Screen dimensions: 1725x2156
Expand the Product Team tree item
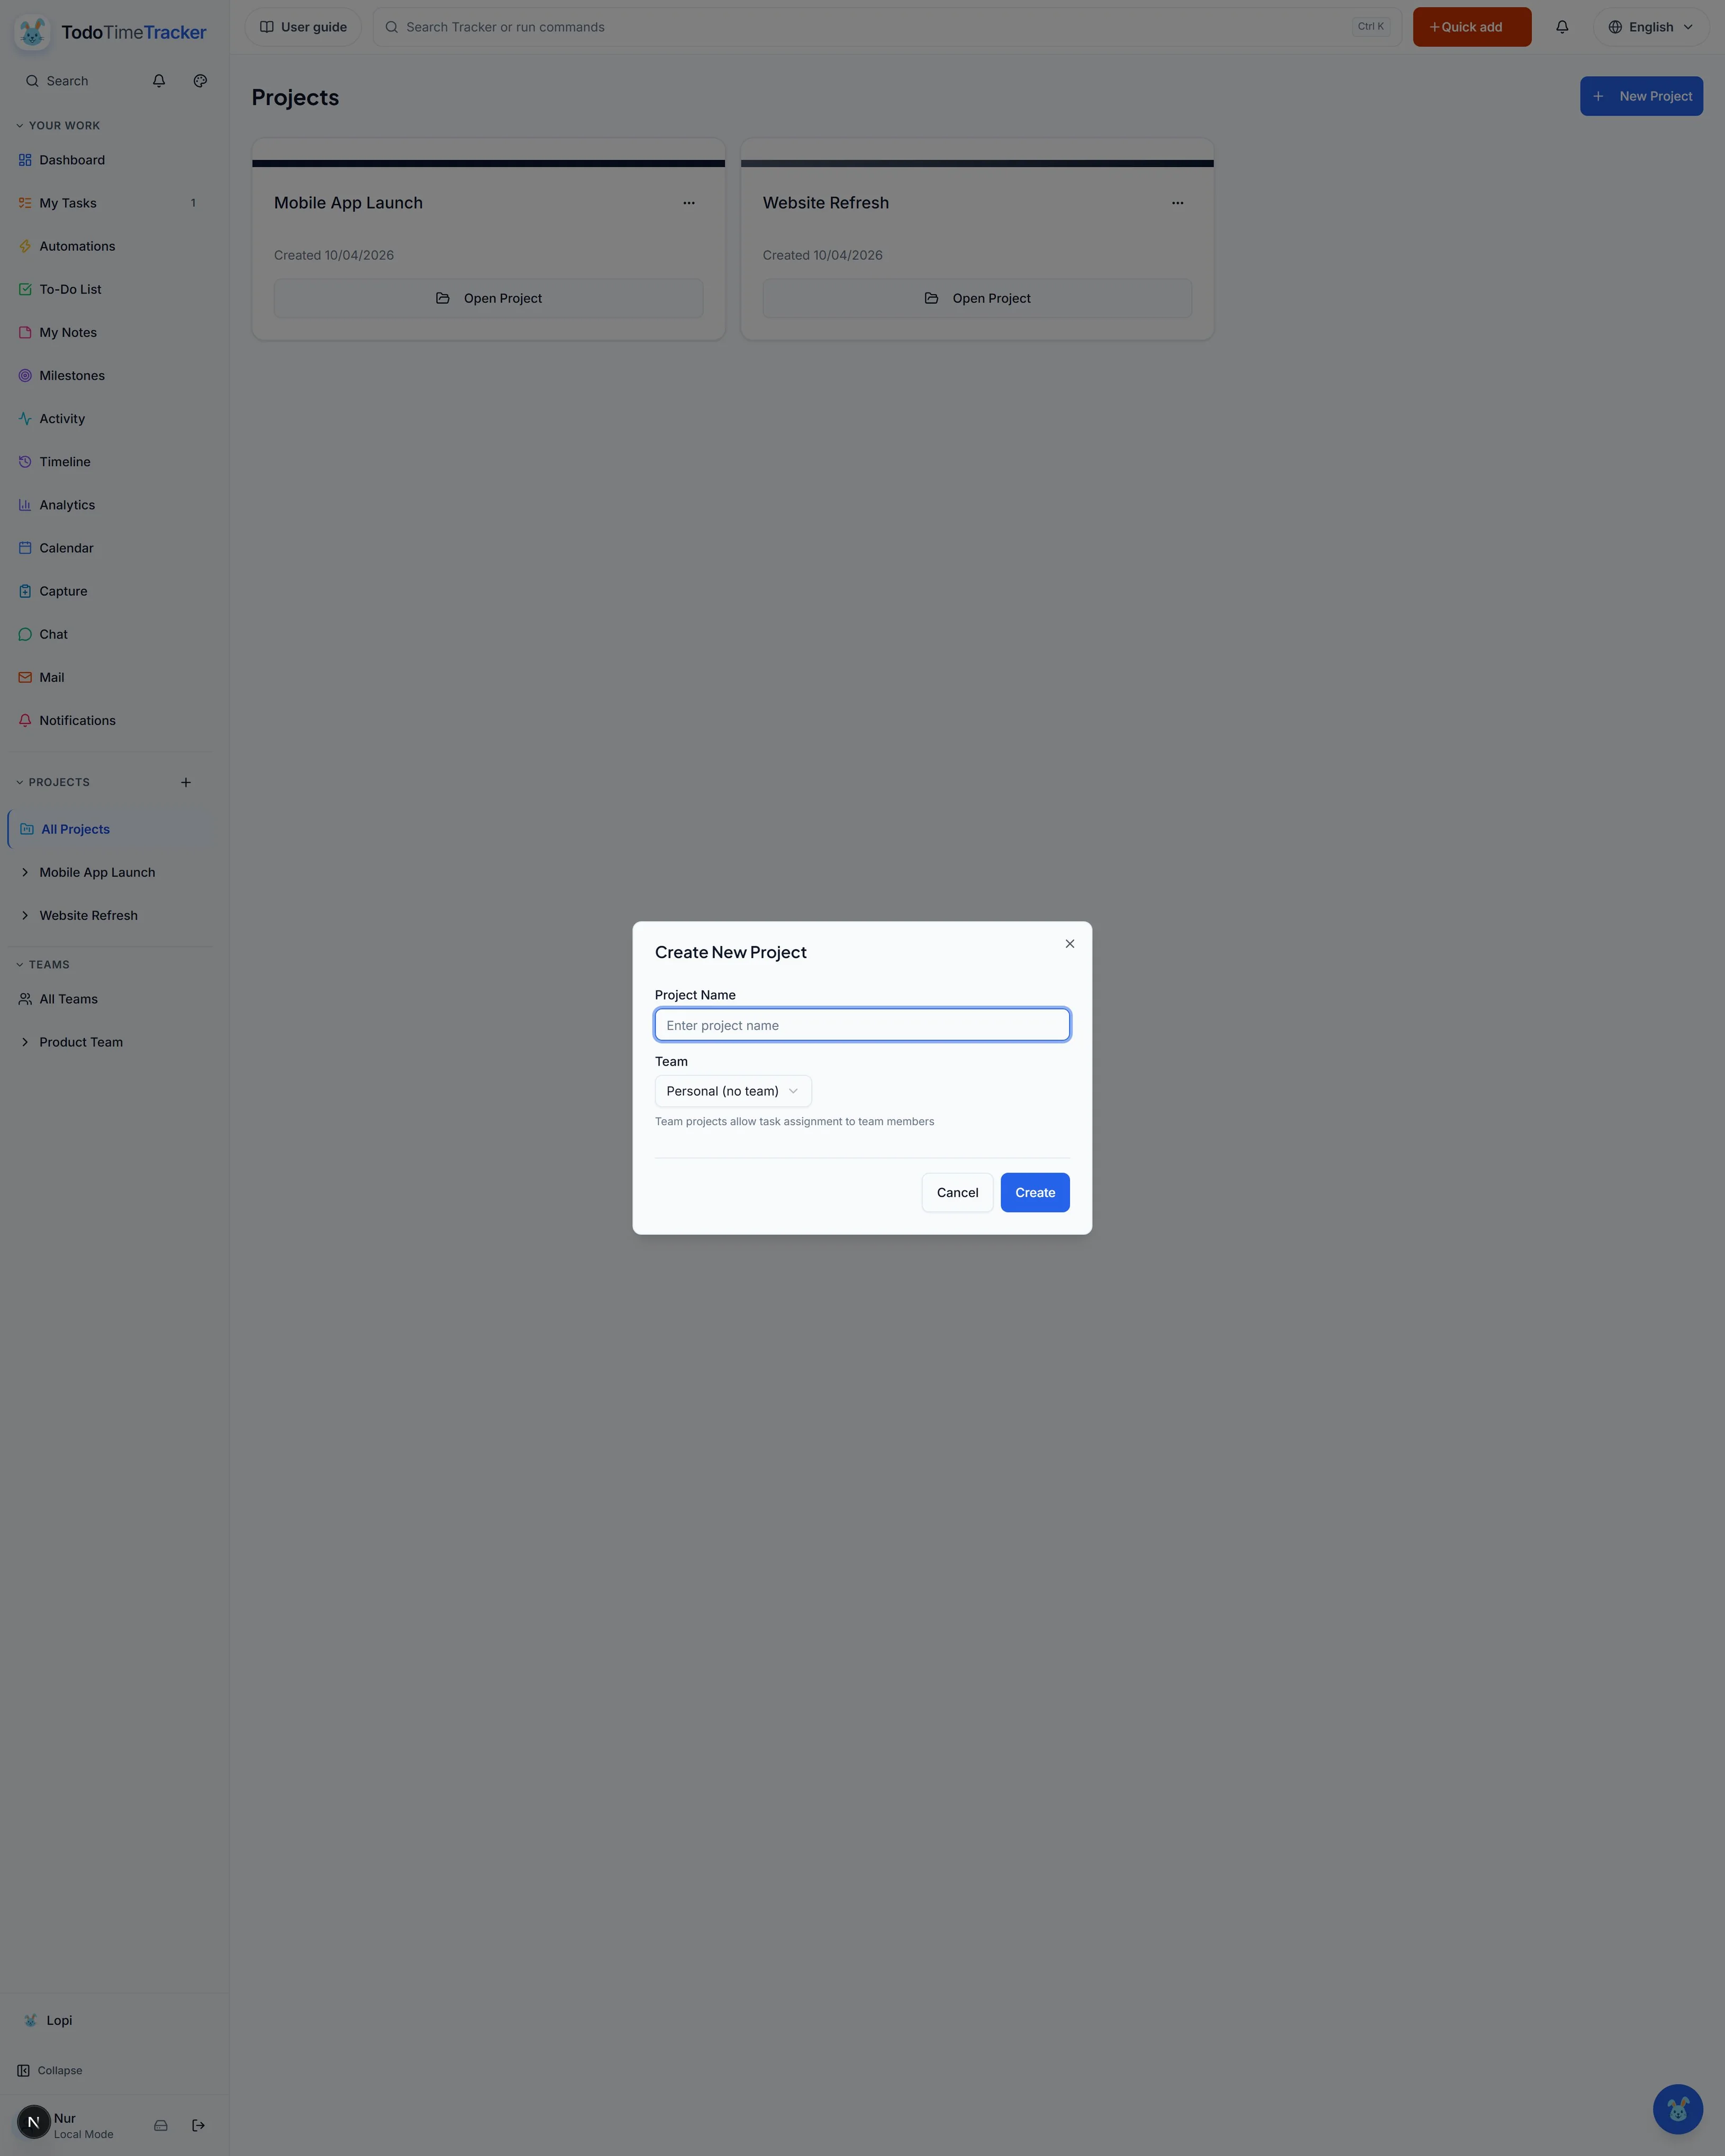[25, 1042]
